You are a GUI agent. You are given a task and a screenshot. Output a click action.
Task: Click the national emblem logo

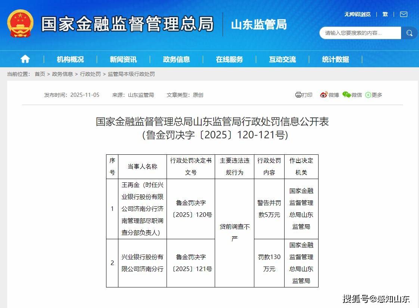(x=20, y=23)
